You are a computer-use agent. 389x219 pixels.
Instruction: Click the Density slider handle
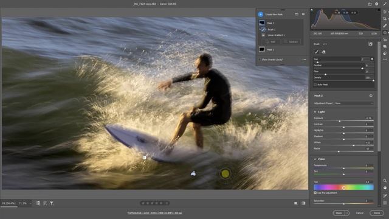tap(373, 80)
